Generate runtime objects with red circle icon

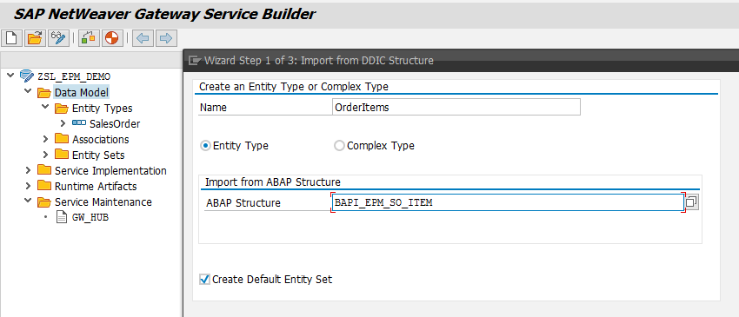[111, 38]
